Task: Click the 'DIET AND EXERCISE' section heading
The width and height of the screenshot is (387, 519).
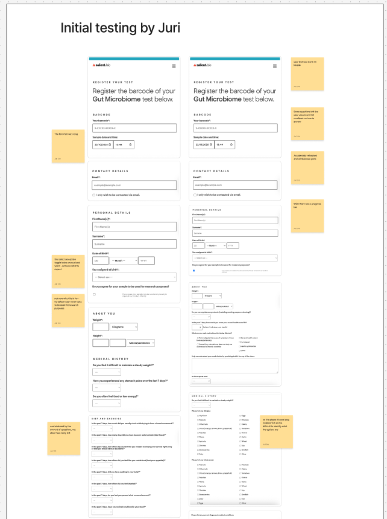Action: tap(107, 419)
